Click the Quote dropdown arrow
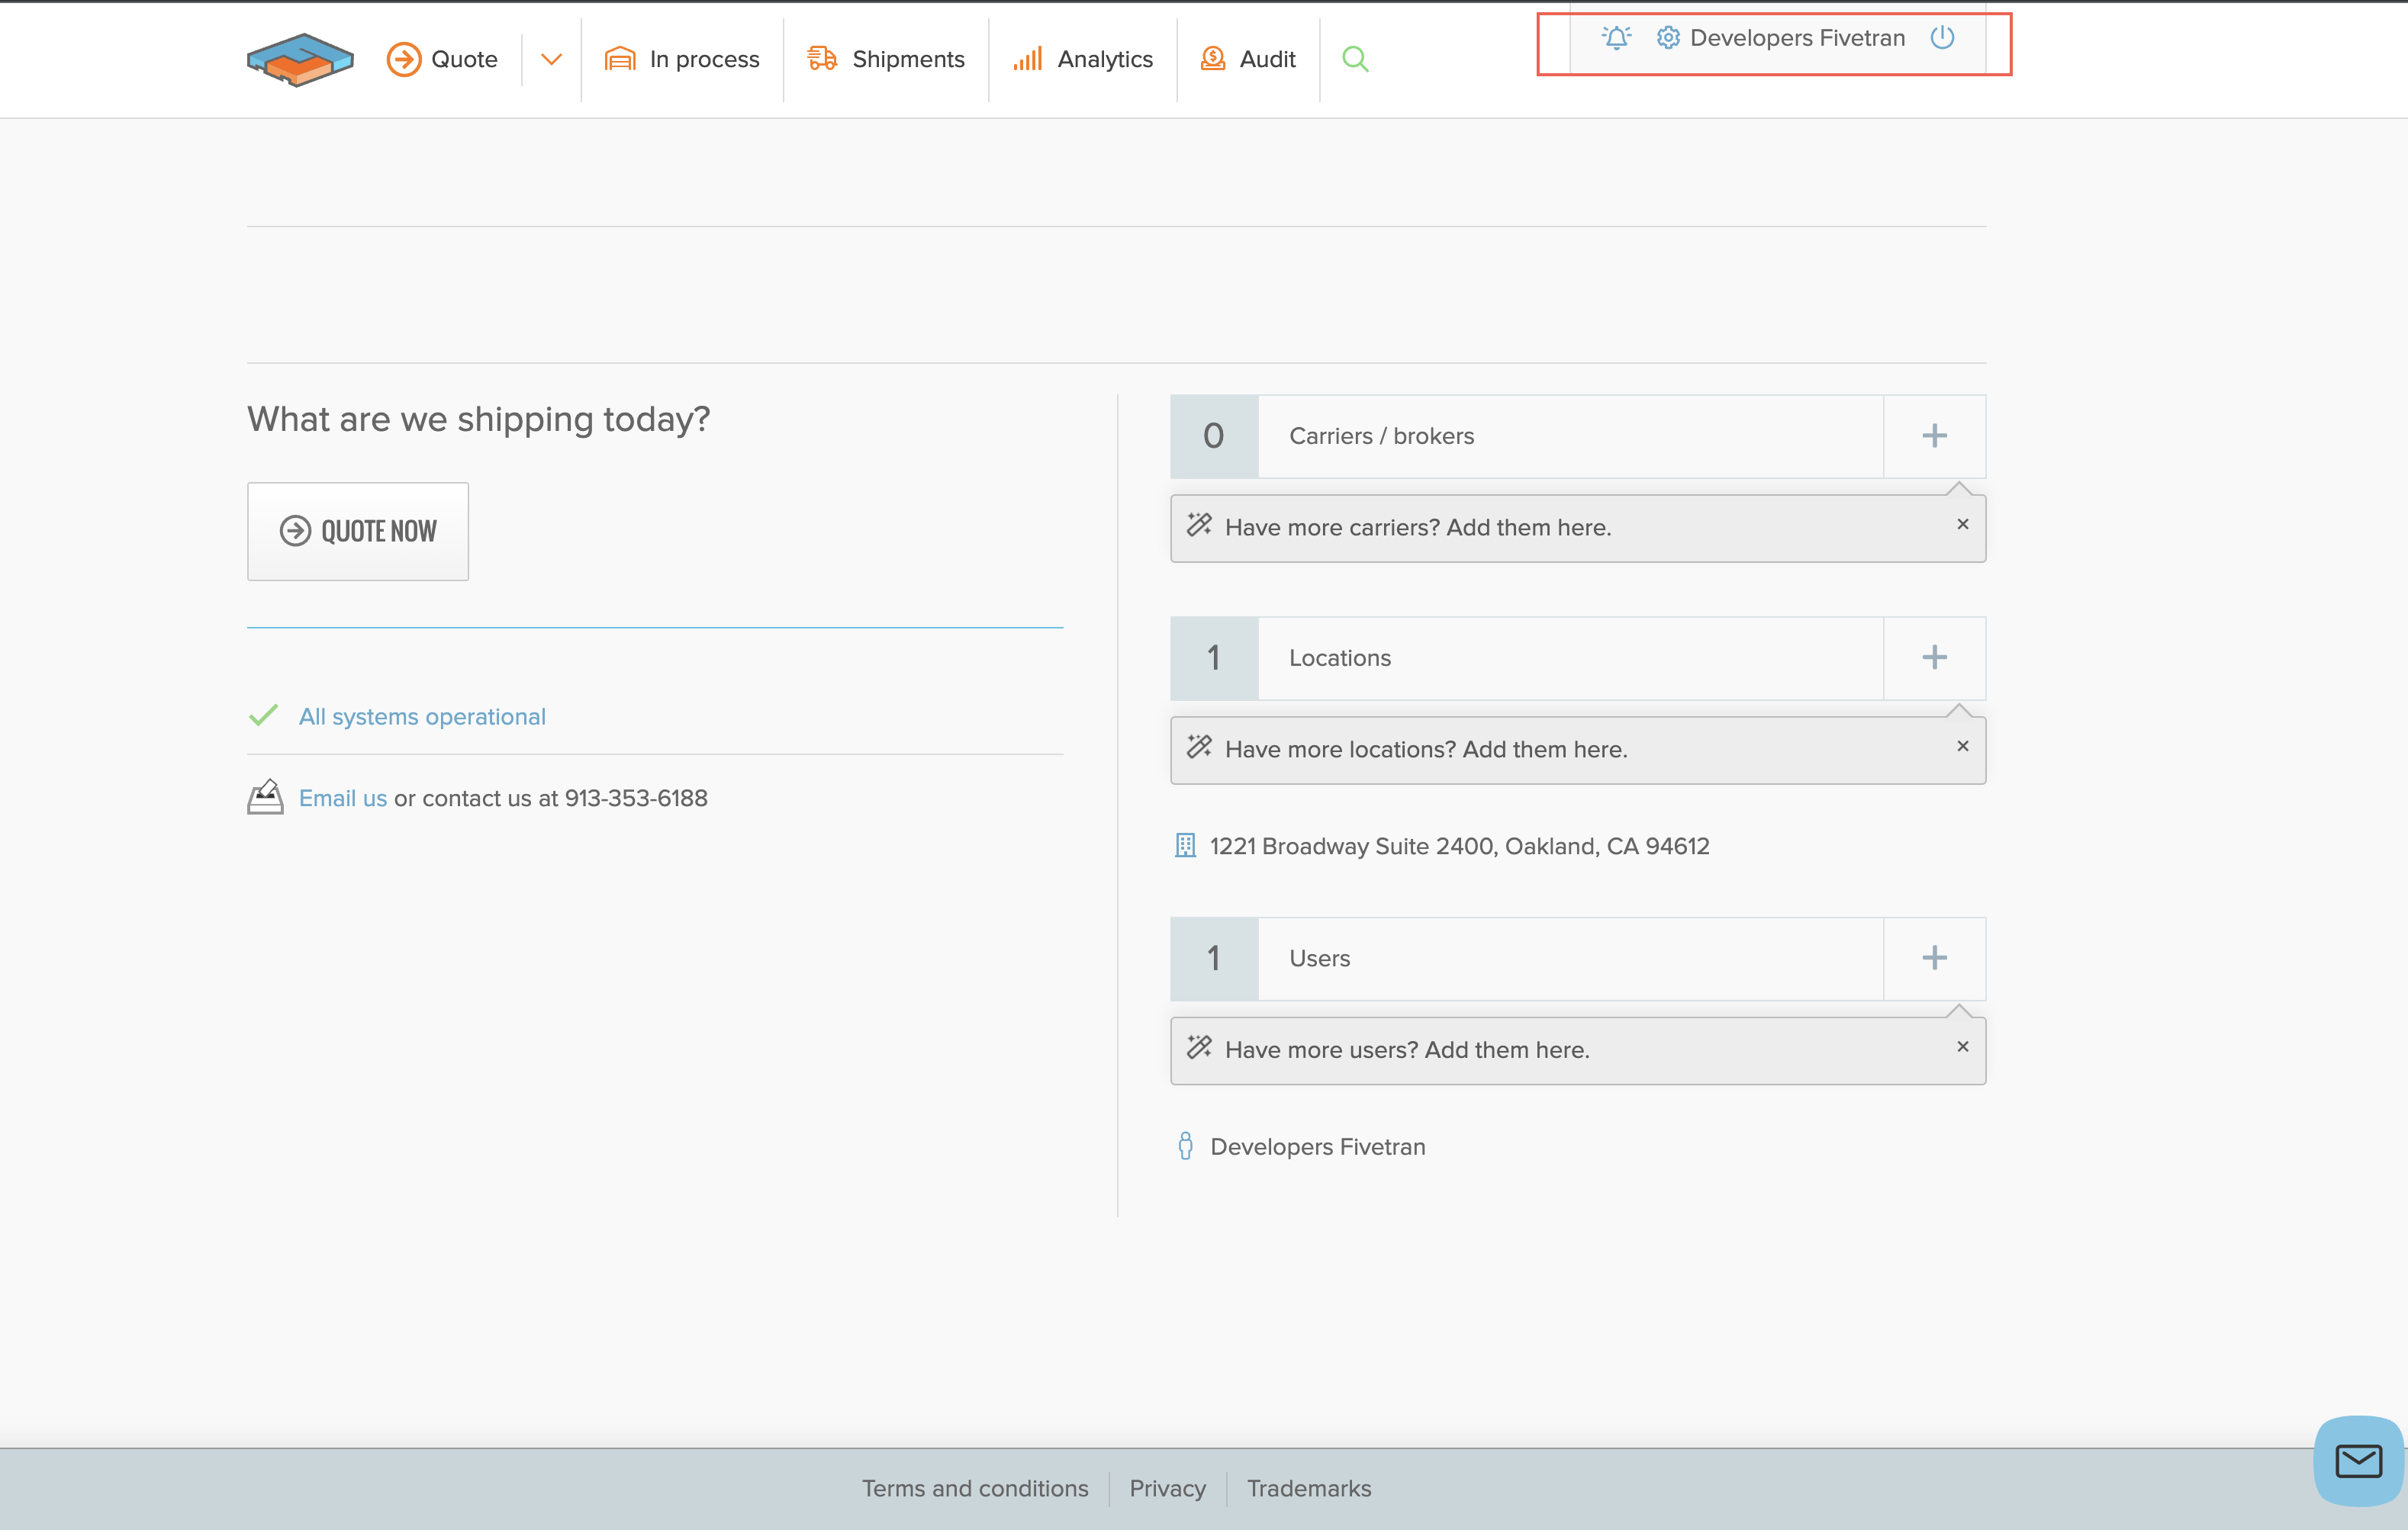 coord(549,58)
